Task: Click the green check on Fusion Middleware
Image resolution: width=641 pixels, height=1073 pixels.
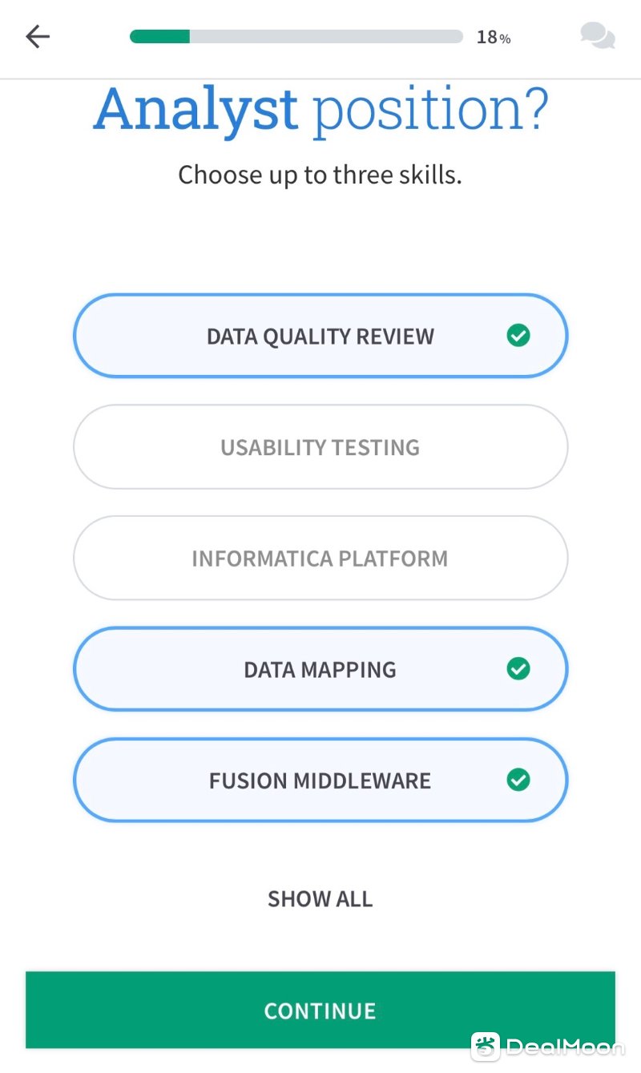Action: (518, 780)
